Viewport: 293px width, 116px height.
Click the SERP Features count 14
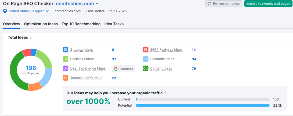(x=194, y=50)
